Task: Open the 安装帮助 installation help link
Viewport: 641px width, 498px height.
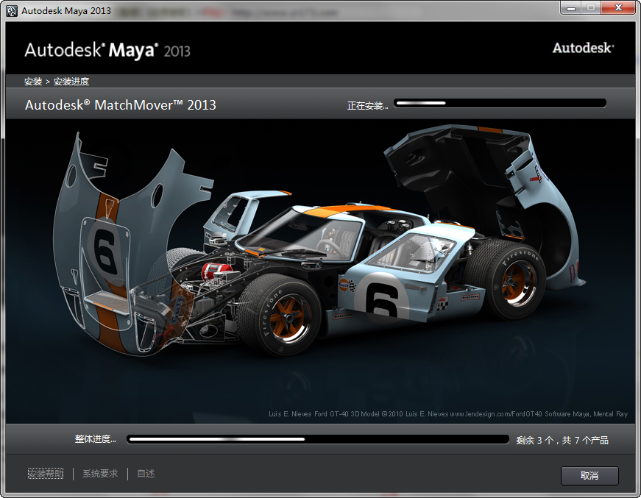Action: (x=46, y=474)
